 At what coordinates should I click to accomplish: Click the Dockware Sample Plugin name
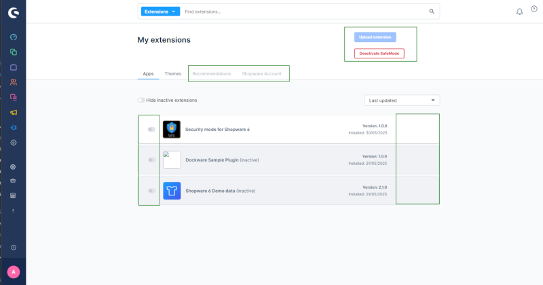[x=212, y=160]
